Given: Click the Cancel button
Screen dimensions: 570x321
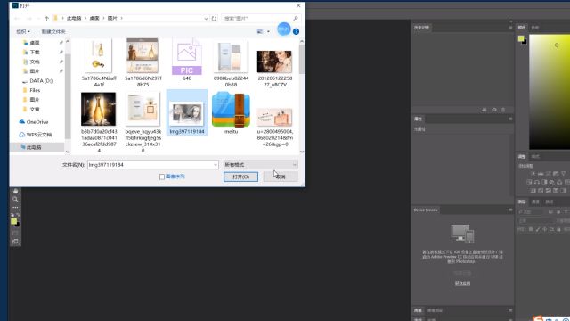Looking at the screenshot, I should tap(281, 177).
